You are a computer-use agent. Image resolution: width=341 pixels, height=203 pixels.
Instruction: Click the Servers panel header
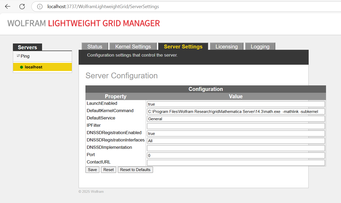click(x=27, y=47)
